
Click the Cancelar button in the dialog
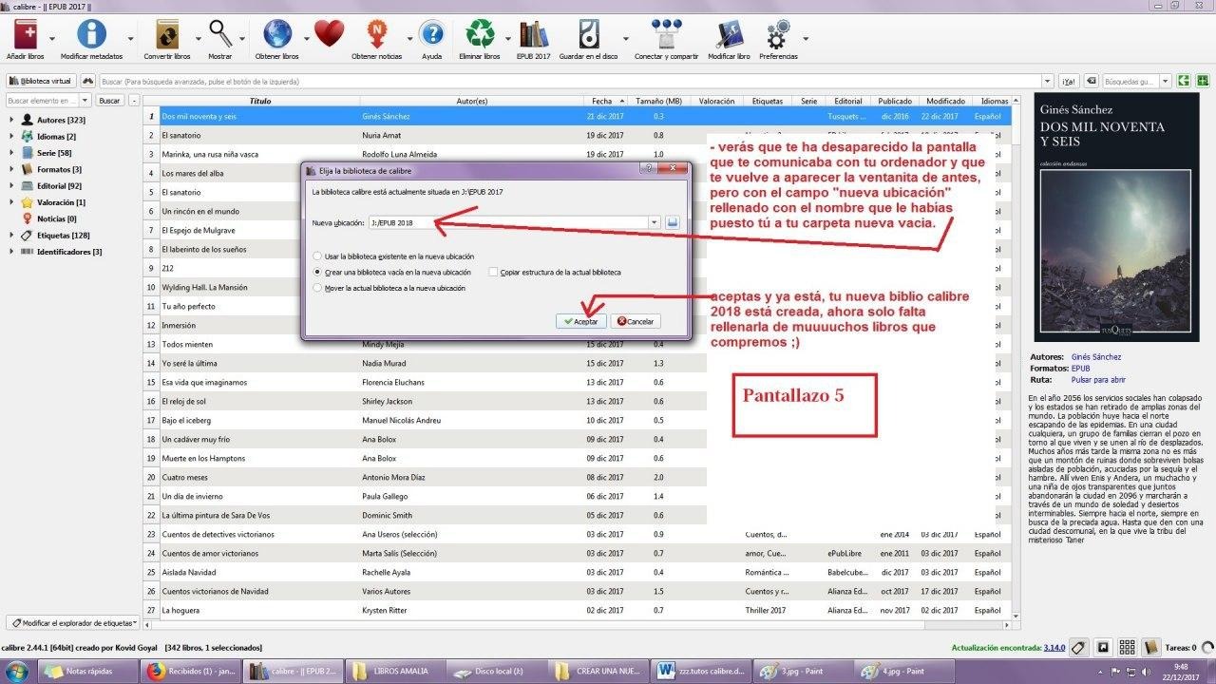tap(635, 321)
